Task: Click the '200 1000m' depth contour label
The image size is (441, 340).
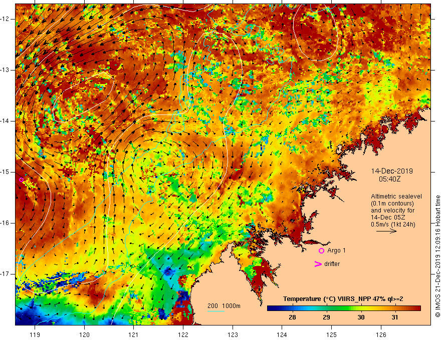Action: click(x=224, y=306)
